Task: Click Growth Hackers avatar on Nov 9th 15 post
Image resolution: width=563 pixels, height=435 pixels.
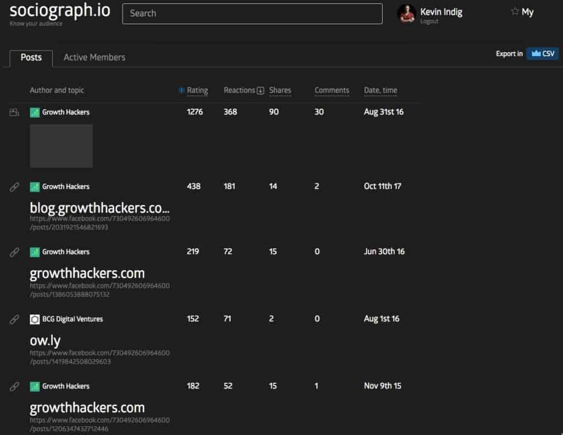Action: point(35,386)
